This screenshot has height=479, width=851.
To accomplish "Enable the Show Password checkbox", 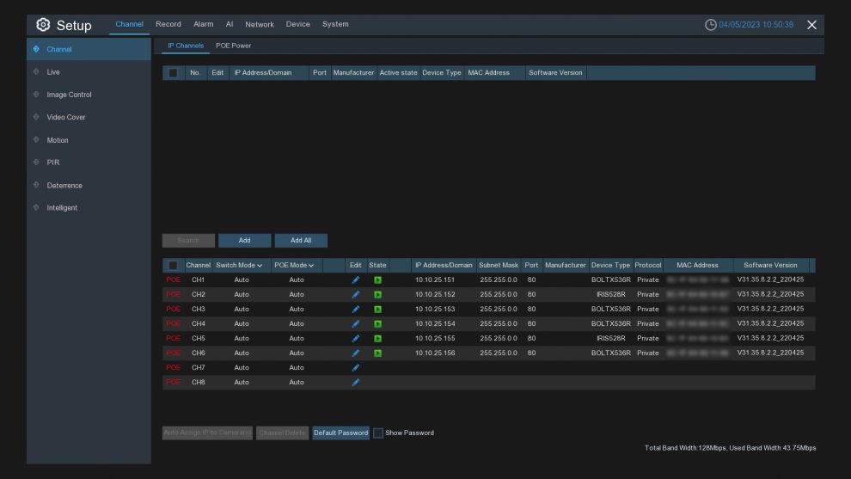I will coord(377,433).
